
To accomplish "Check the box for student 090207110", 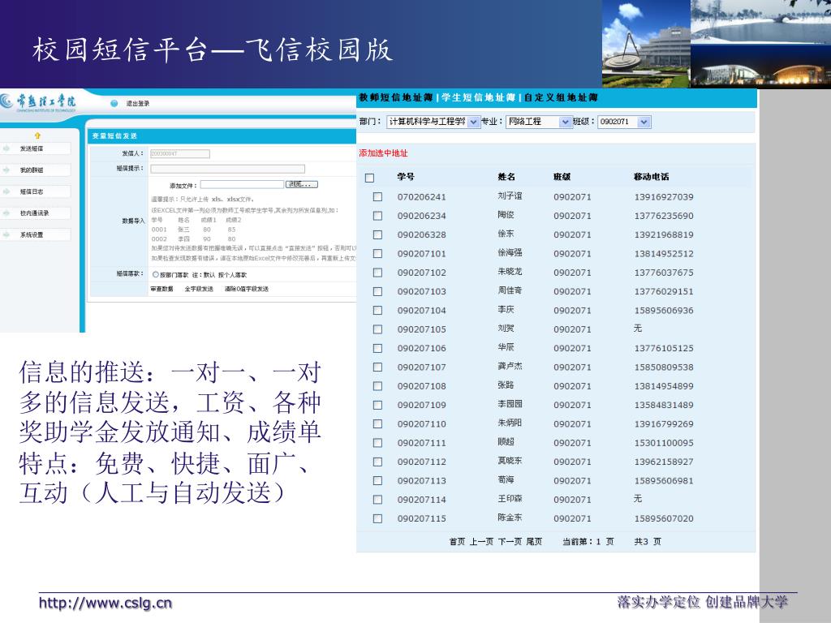I will pos(377,423).
